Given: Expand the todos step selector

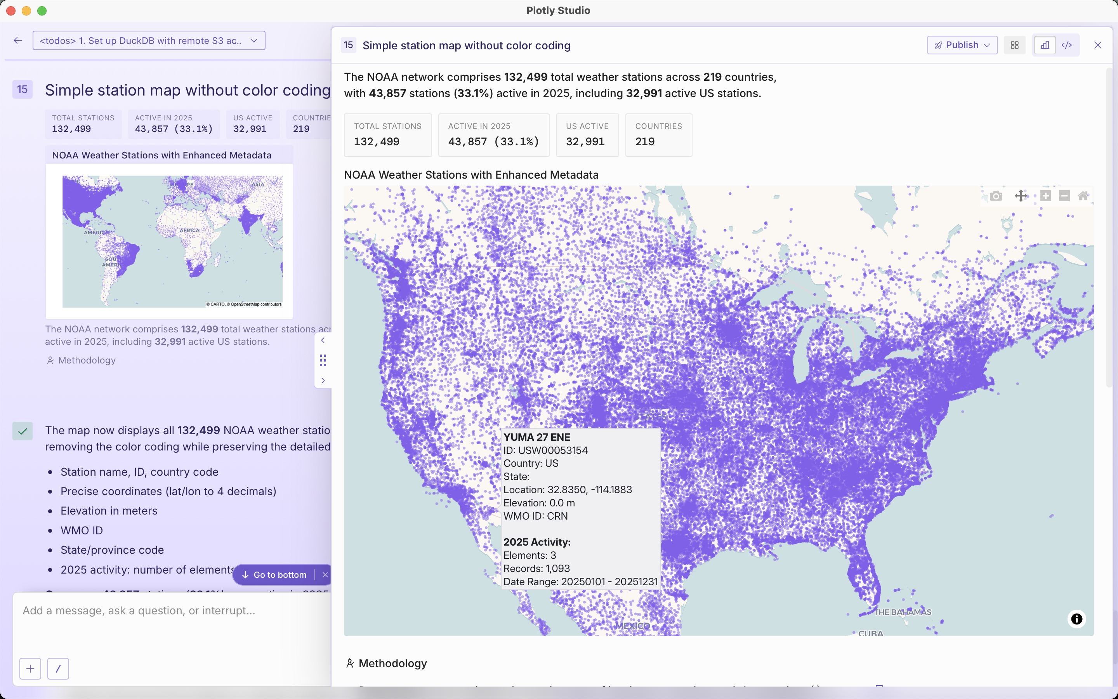Looking at the screenshot, I should point(149,41).
